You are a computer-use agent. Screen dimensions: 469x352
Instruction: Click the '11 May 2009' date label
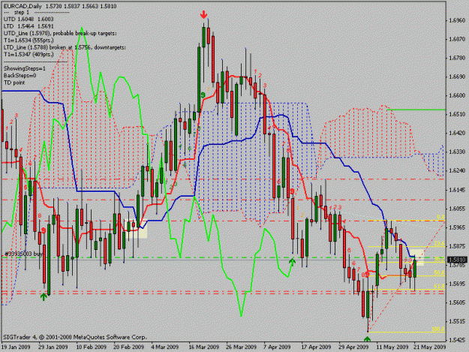tap(392, 347)
